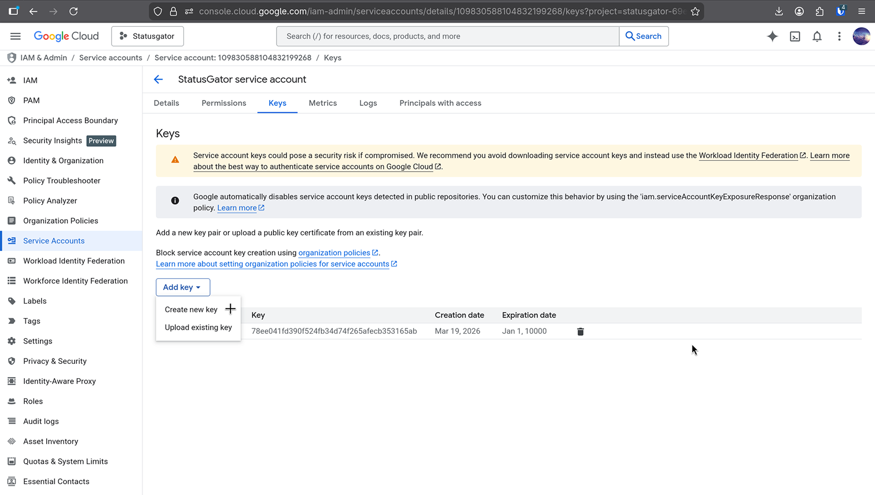The width and height of the screenshot is (875, 495).
Task: Click the Identity & Organization icon
Action: [x=12, y=161]
